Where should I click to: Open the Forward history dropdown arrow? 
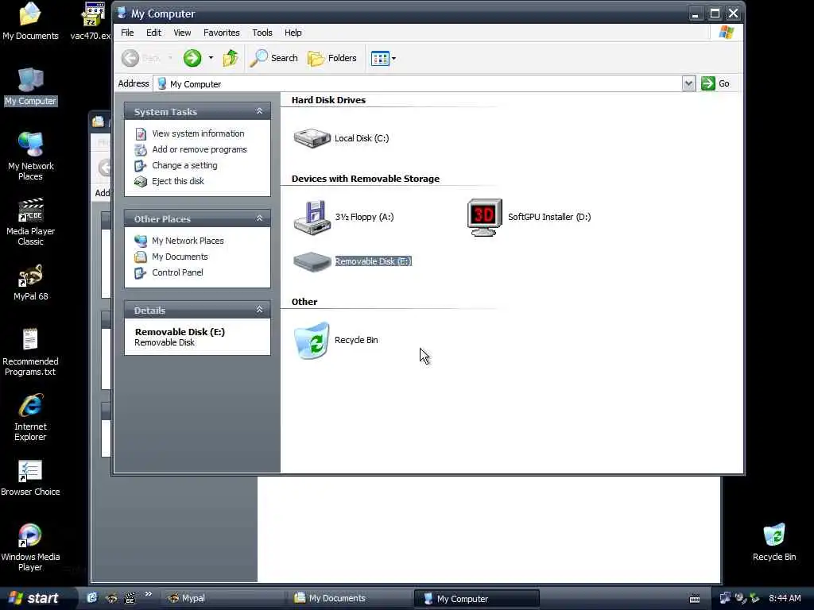coord(211,58)
